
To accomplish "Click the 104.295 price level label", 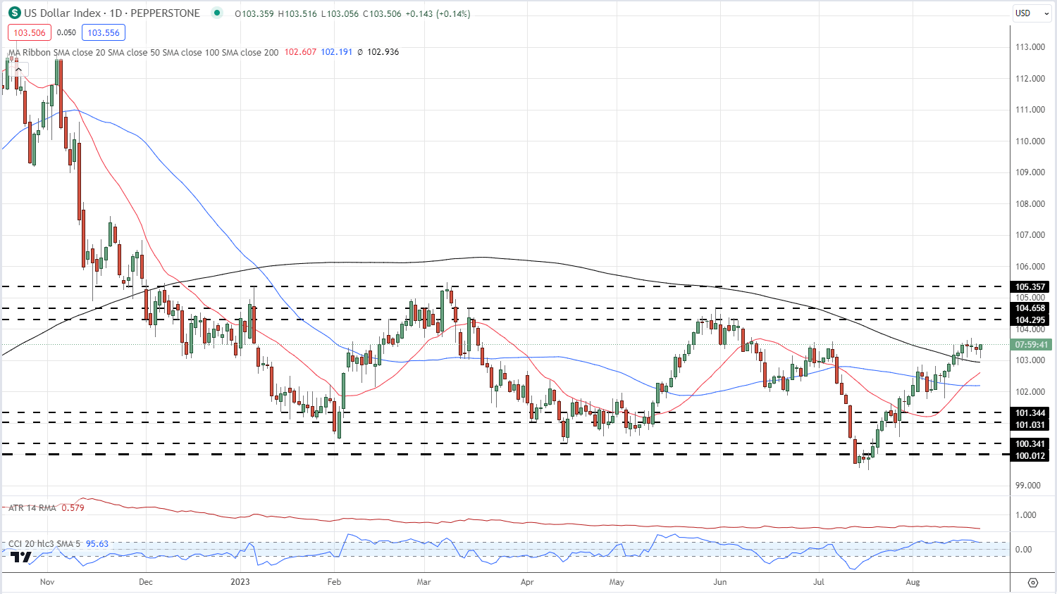I will [1030, 320].
